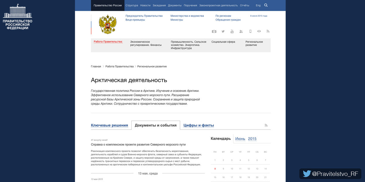The image size is (365, 182).
Task: Open the Документы menu item
Action: (x=175, y=5)
